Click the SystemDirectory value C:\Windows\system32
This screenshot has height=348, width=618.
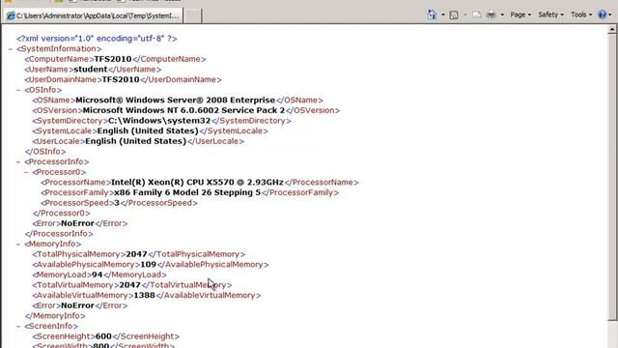pyautogui.click(x=159, y=120)
